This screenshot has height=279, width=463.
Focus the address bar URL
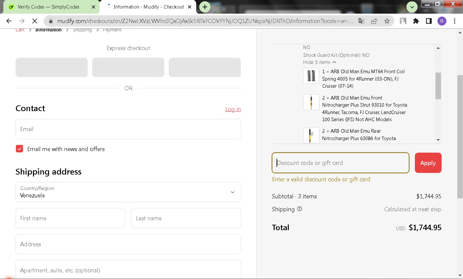205,21
